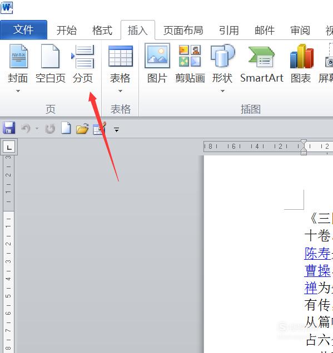Switch to the 审阅 ribbon tab

300,30
